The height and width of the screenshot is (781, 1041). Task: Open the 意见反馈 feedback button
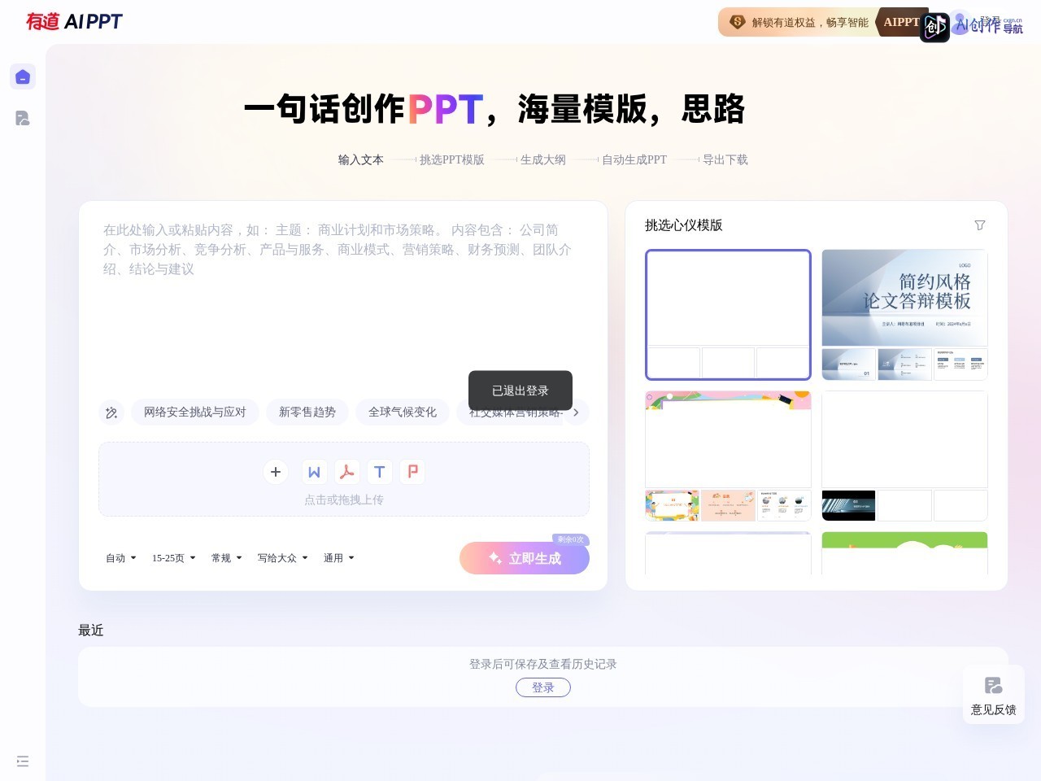point(994,696)
